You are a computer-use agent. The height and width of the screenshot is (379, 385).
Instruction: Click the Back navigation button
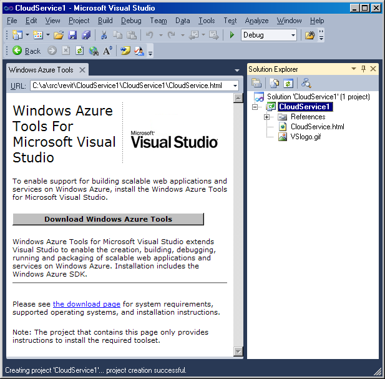coord(26,51)
